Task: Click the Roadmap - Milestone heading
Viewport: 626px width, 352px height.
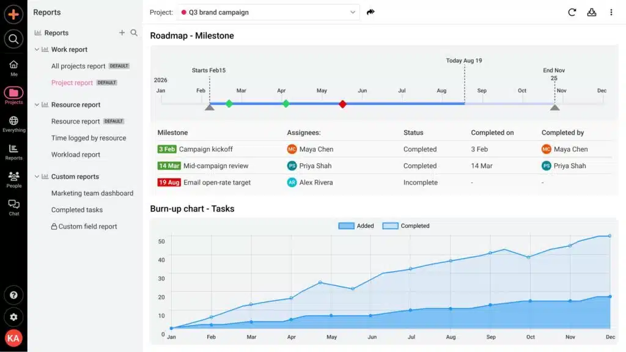Action: click(192, 35)
